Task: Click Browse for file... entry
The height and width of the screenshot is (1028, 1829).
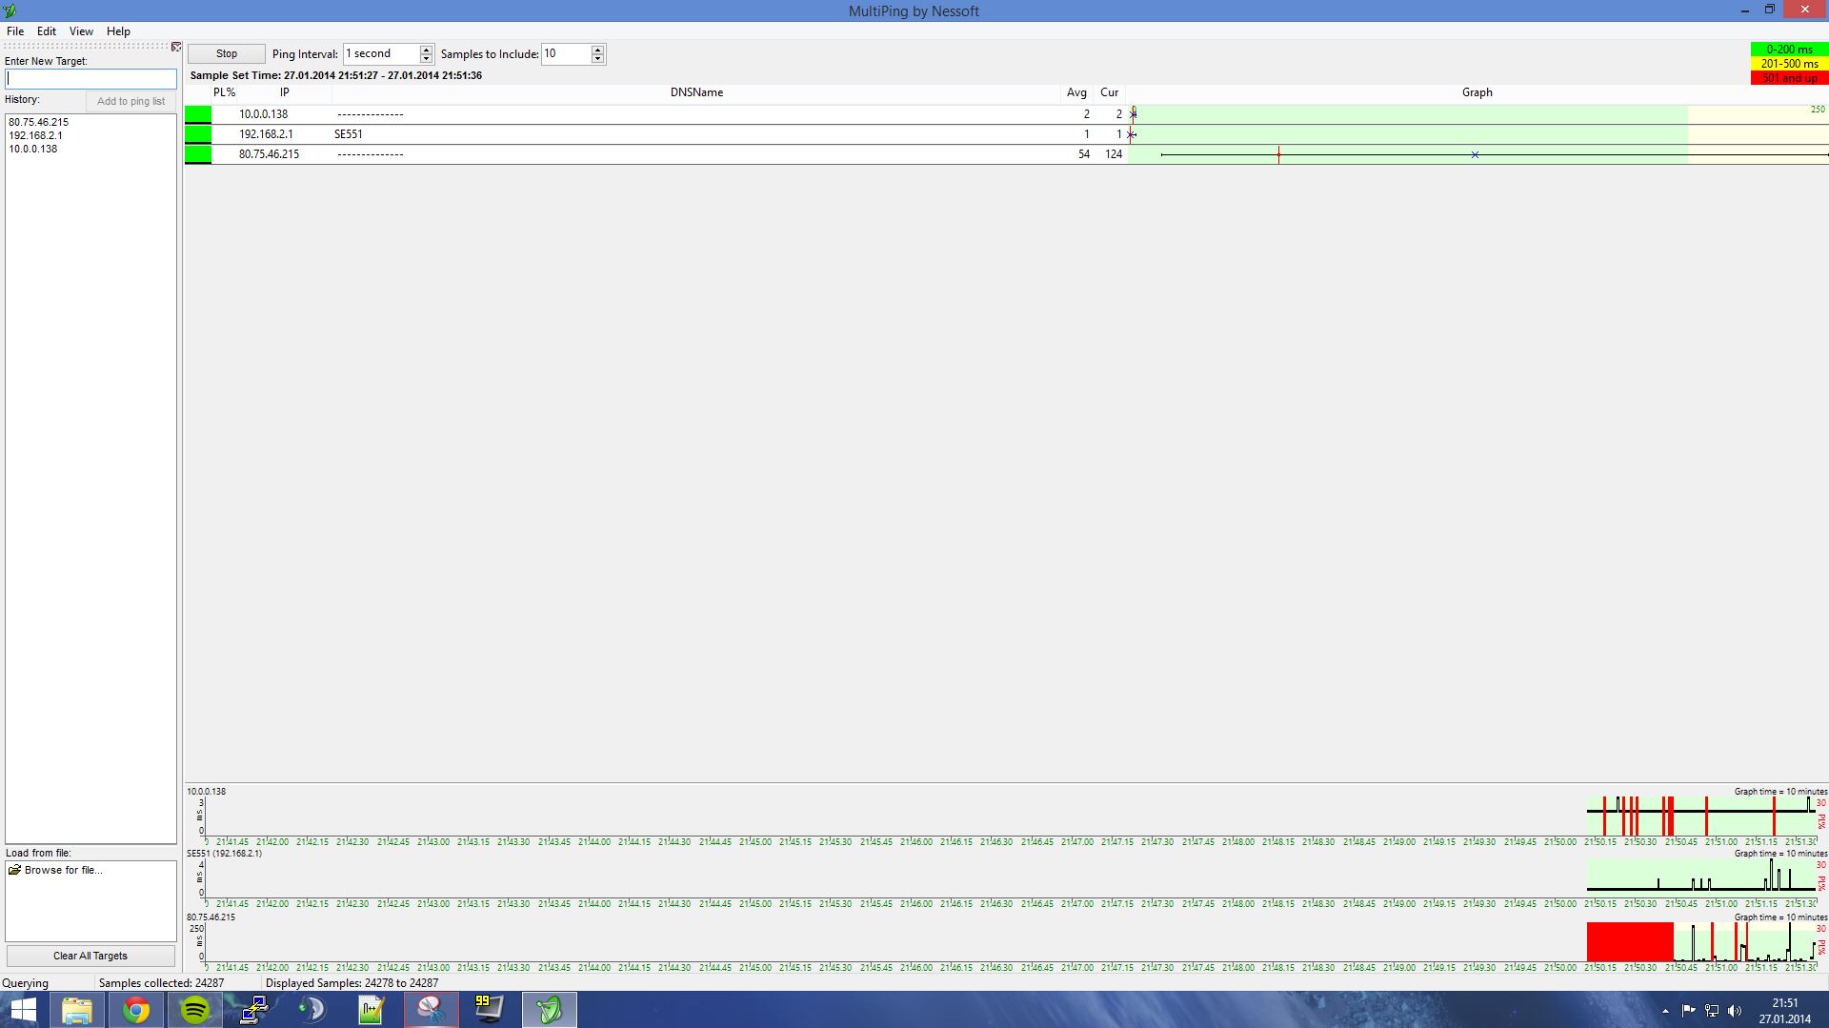Action: tap(55, 870)
